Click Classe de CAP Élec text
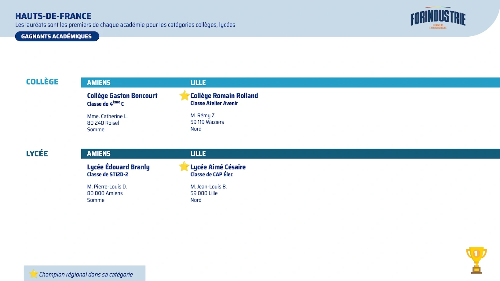The width and height of the screenshot is (500, 281). point(211,174)
